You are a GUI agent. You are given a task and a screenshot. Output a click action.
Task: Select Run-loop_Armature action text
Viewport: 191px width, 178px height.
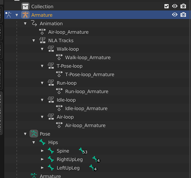[x=87, y=91]
